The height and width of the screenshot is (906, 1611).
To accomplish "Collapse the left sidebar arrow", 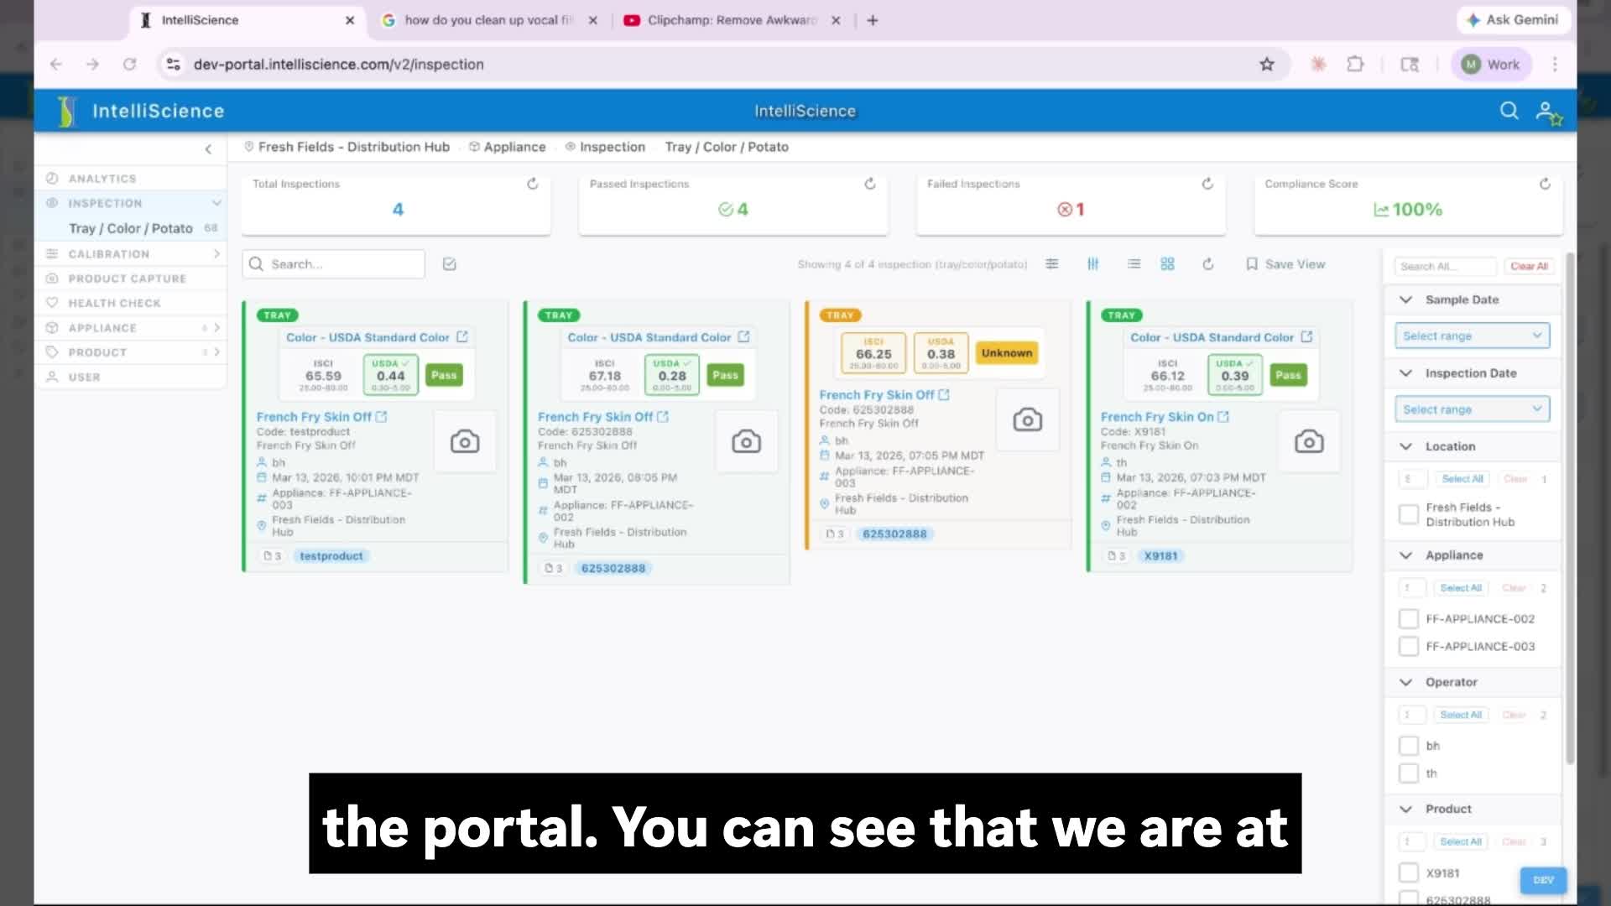I will [x=208, y=149].
